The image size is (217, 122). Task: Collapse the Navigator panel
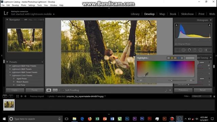(7, 20)
